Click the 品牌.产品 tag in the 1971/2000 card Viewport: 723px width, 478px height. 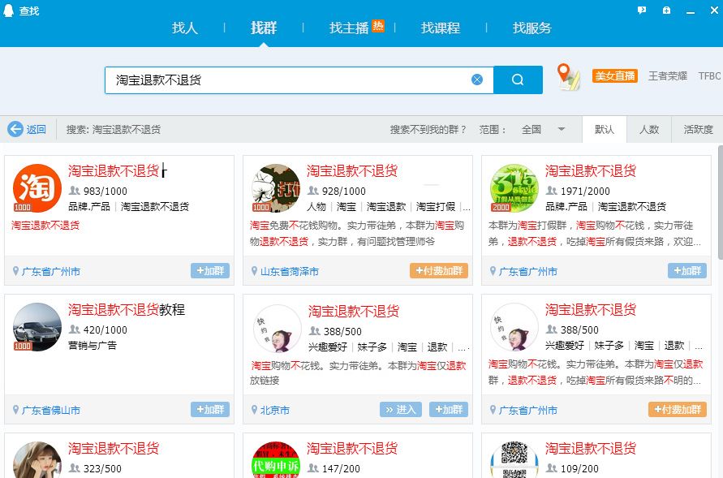pos(566,206)
